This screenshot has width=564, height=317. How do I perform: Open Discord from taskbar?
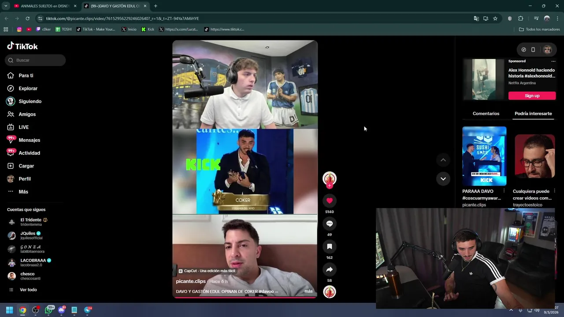pyautogui.click(x=61, y=310)
